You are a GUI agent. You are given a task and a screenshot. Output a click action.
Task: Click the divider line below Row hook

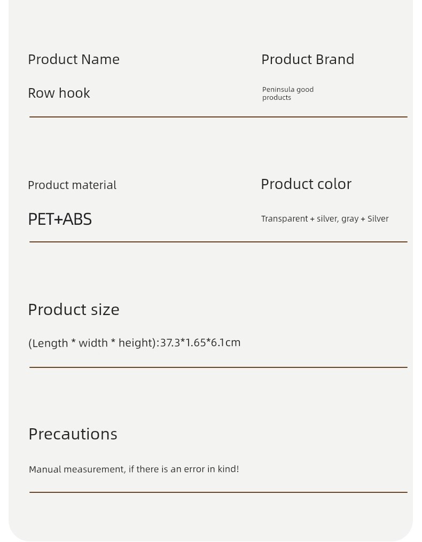click(218, 117)
